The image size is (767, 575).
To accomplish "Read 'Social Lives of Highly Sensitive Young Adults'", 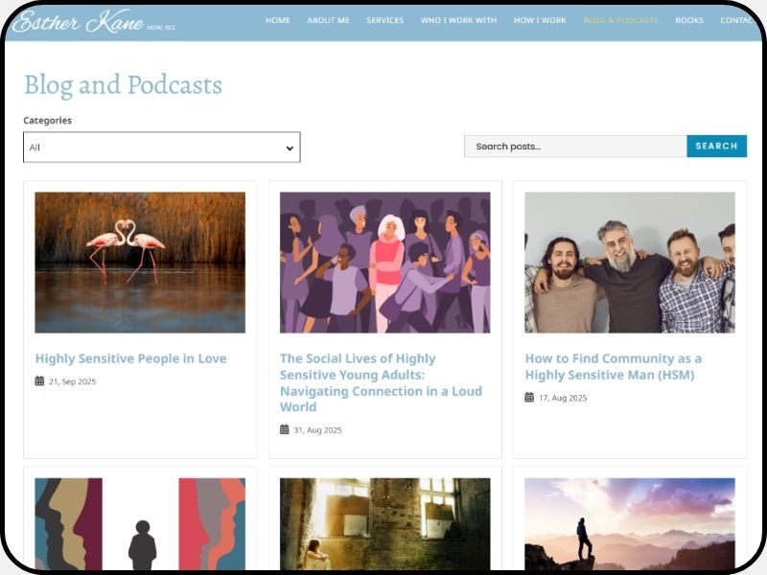I will (381, 382).
